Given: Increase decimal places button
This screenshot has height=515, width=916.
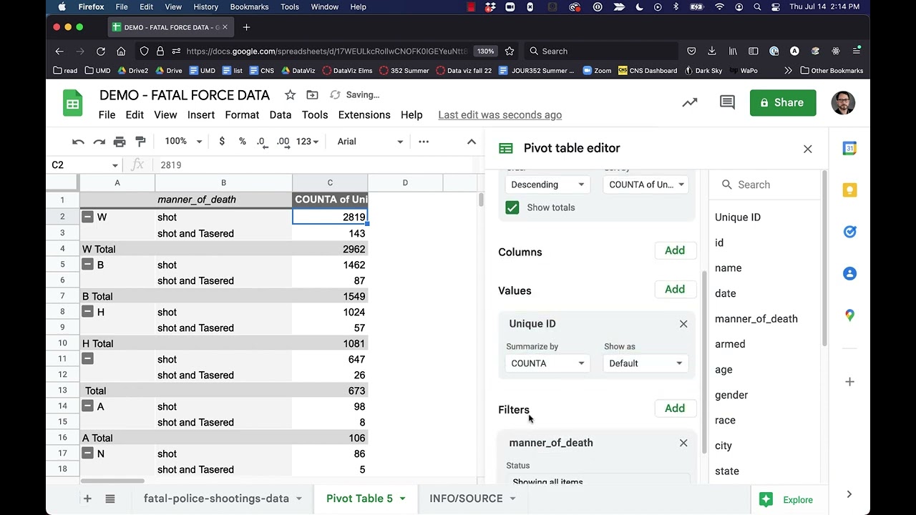Looking at the screenshot, I should 283,142.
